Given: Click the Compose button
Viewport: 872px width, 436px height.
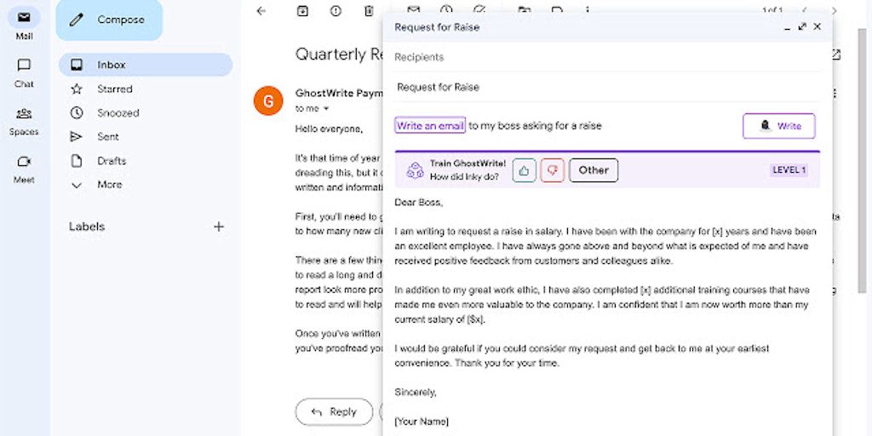Looking at the screenshot, I should tap(109, 20).
